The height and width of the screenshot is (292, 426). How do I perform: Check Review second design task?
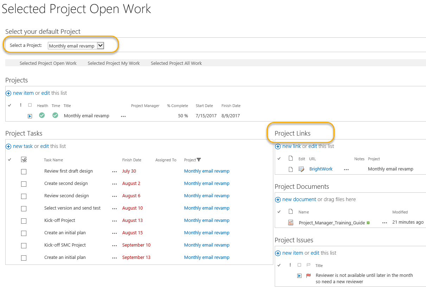coord(24,196)
